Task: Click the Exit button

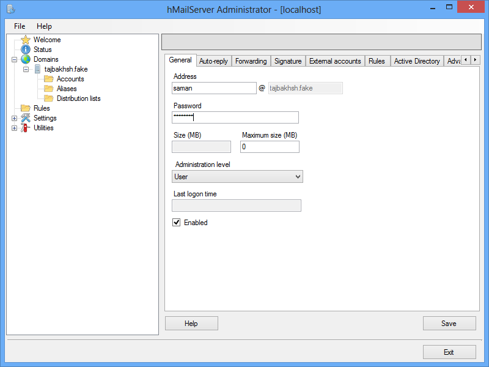Action: point(449,352)
